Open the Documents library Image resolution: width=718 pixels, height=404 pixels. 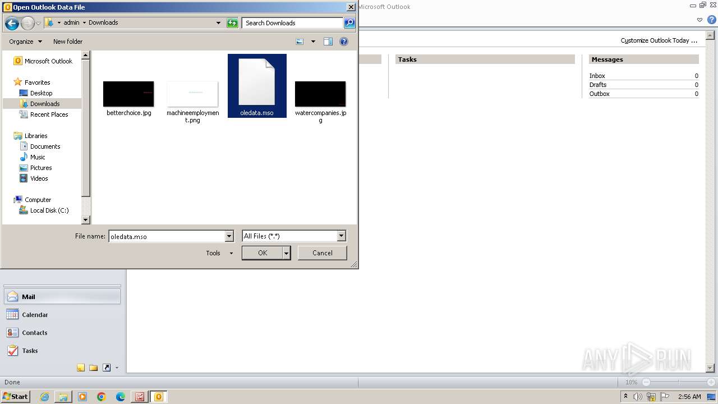(40, 146)
